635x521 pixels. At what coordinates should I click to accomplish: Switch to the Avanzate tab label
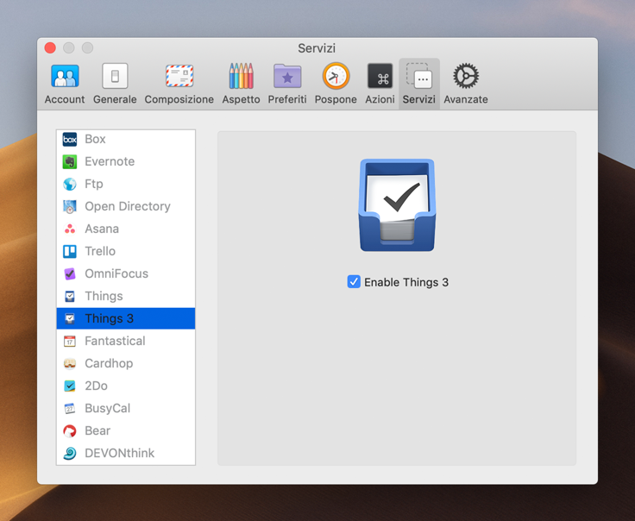click(x=466, y=99)
